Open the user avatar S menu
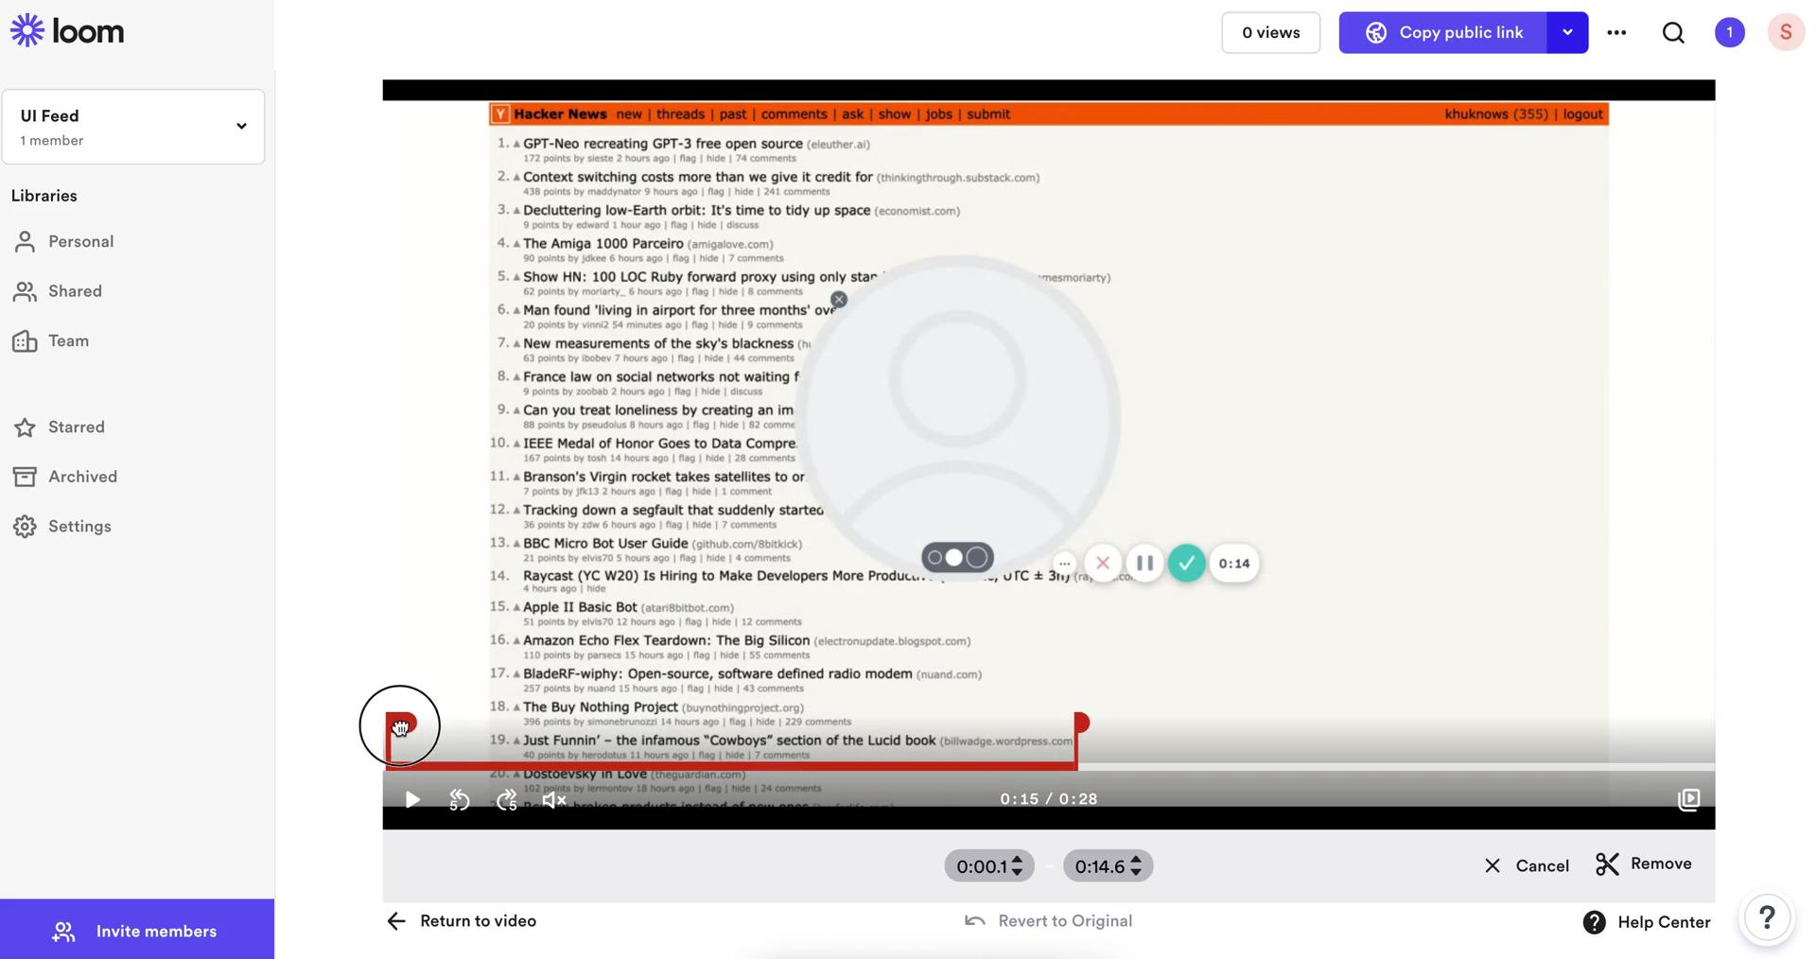Image resolution: width=1816 pixels, height=959 pixels. coord(1786,33)
